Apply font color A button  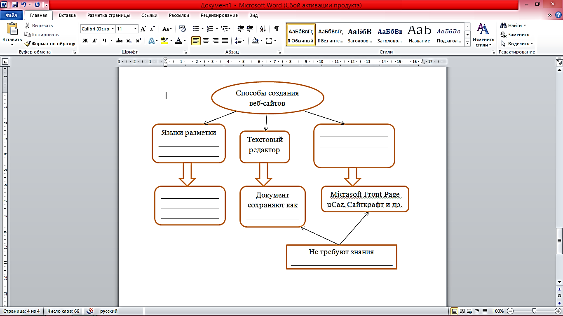point(178,40)
